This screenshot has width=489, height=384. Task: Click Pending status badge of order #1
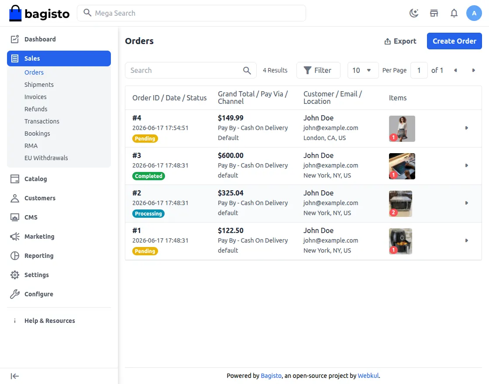145,251
